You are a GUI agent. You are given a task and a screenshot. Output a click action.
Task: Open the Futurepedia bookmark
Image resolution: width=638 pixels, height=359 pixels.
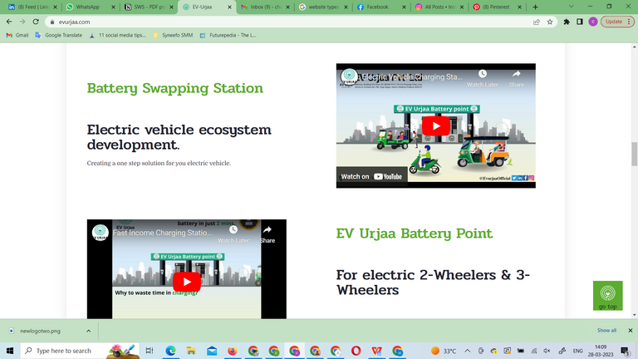pos(228,36)
